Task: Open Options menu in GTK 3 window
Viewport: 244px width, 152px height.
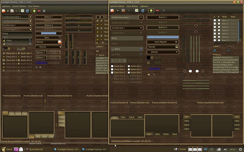Action: click(144, 6)
